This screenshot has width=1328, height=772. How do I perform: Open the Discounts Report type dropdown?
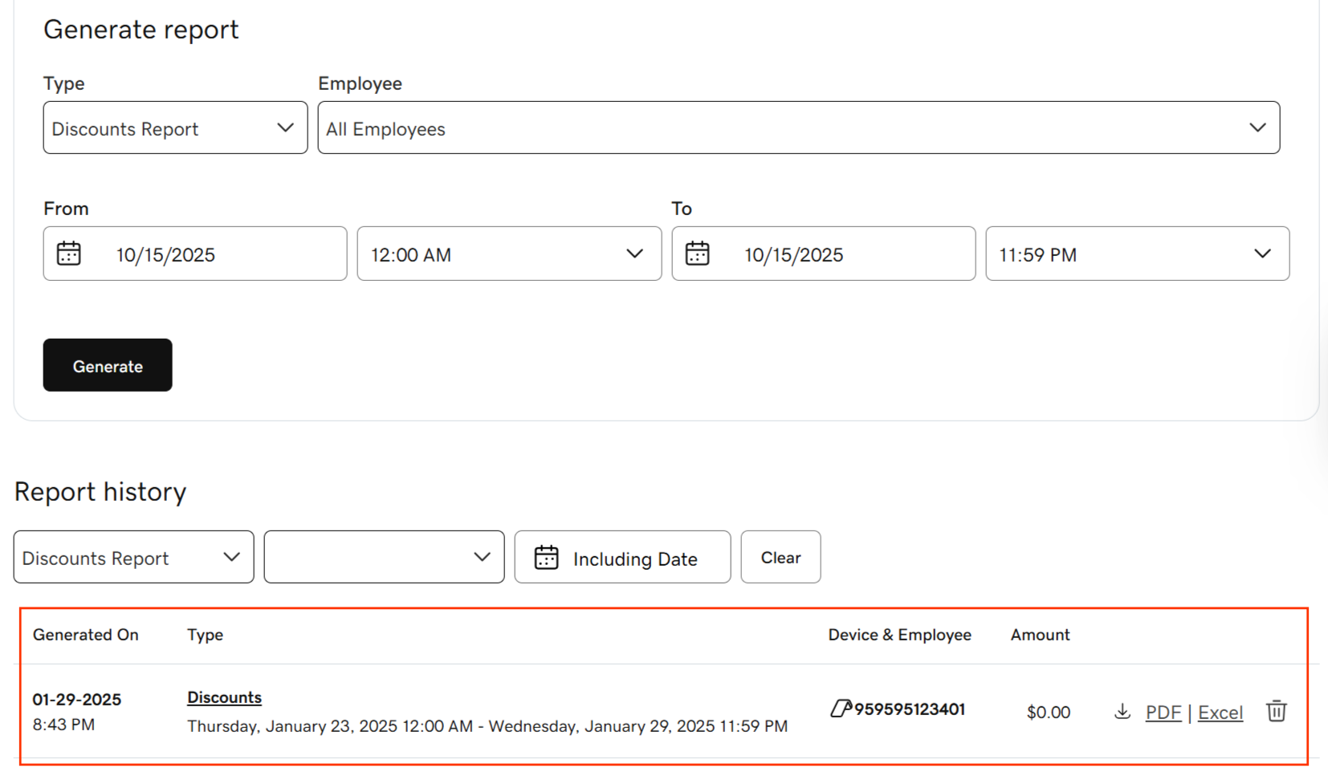pos(174,128)
